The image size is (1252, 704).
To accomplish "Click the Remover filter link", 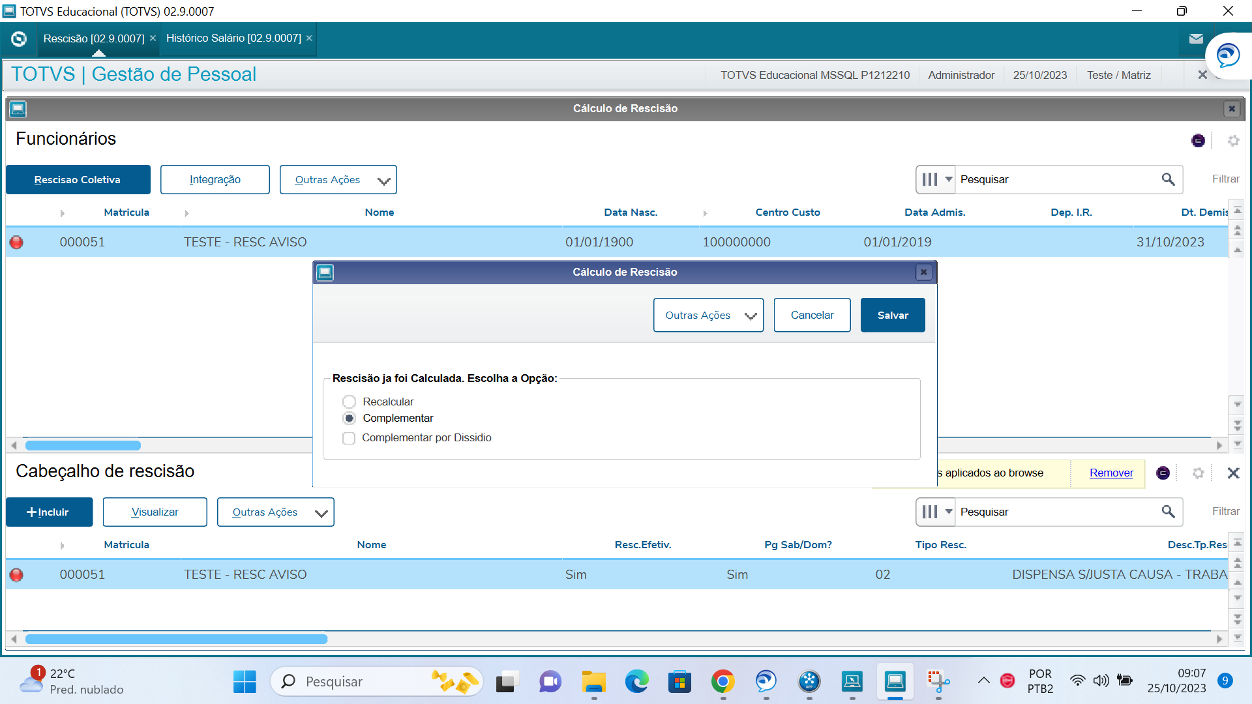I will tap(1111, 473).
